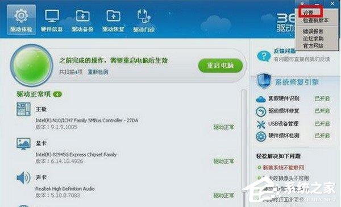Click the 硬件损坏检测 gear icon

click(x=261, y=136)
